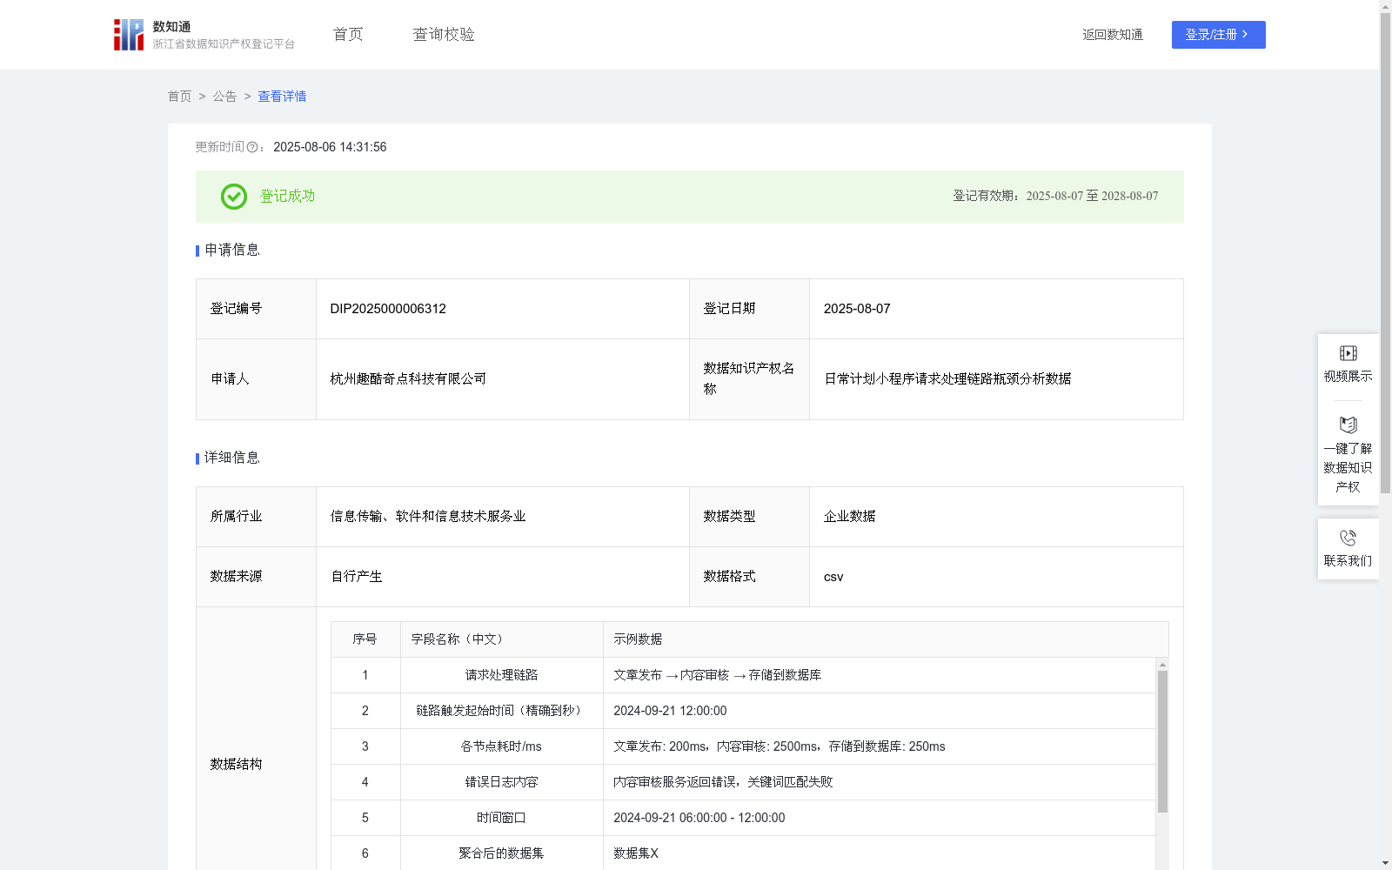
Task: Click the page scrollbar up arrow
Action: [1385, 6]
